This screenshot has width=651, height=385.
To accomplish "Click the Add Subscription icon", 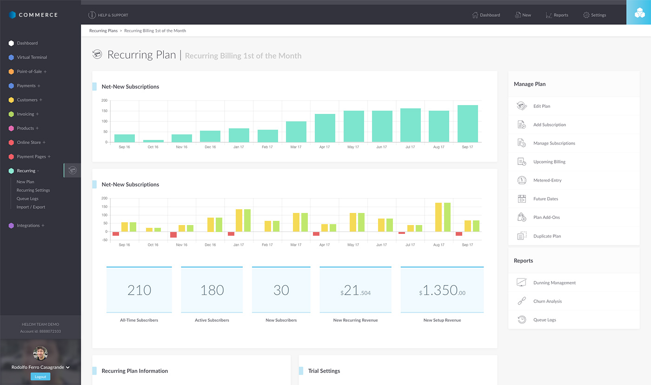I will pyautogui.click(x=521, y=125).
